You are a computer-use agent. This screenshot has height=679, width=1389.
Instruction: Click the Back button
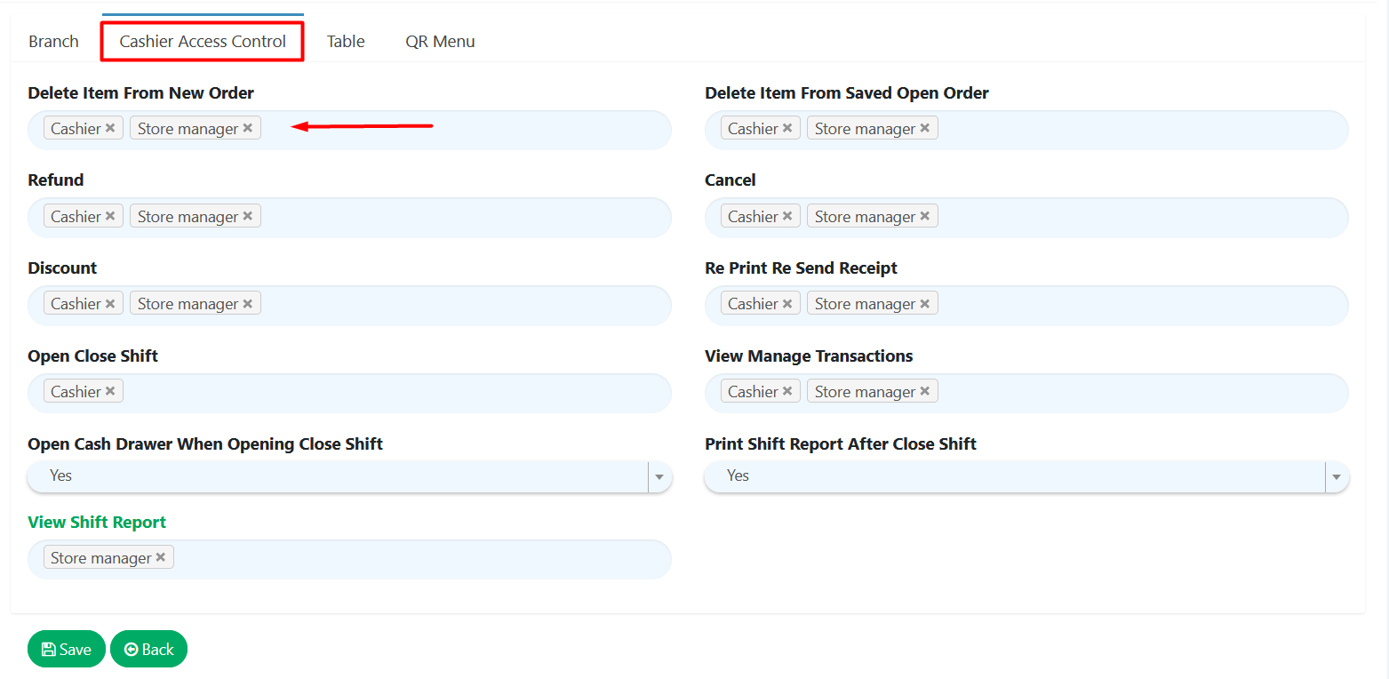click(x=148, y=649)
